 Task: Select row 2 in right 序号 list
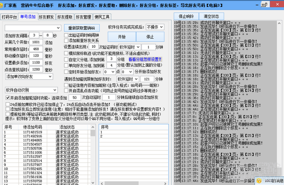(x=134, y=136)
